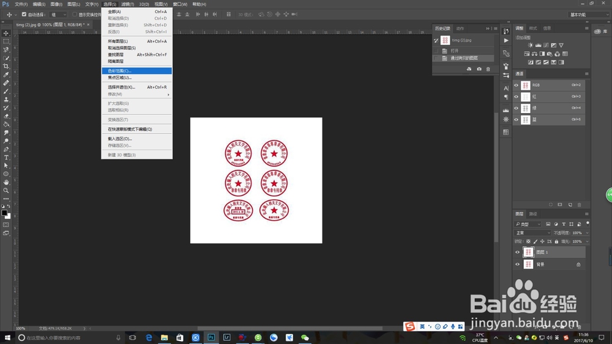612x344 pixels.
Task: Select the Crop tool
Action: 6,66
